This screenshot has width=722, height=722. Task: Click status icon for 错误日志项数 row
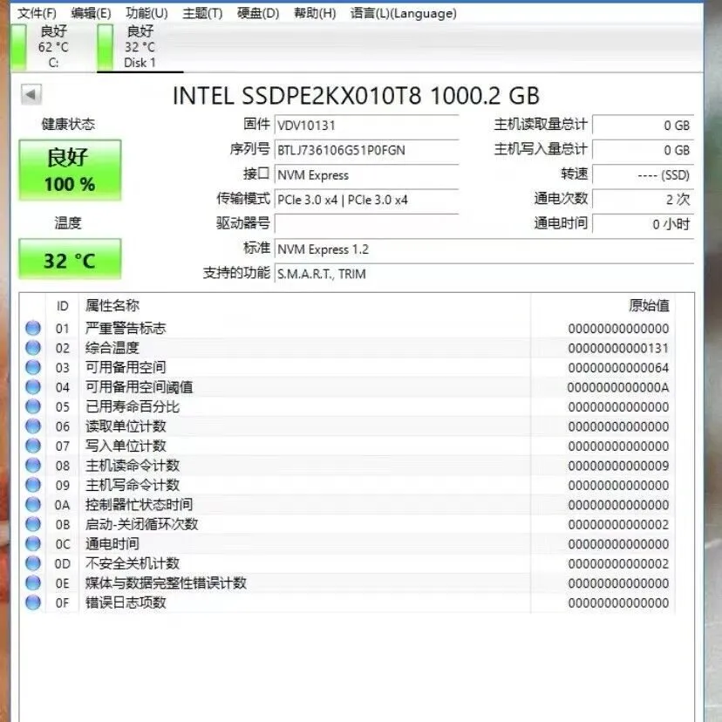pos(32,603)
